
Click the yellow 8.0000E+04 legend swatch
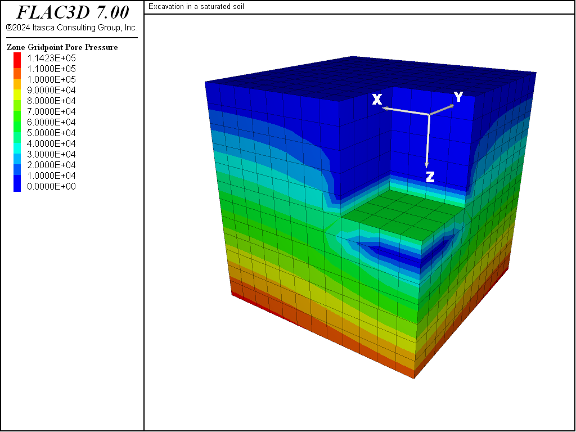pos(17,100)
